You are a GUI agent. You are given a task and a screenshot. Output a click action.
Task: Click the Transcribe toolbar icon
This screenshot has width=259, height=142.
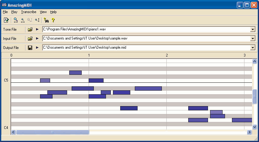tap(6, 20)
